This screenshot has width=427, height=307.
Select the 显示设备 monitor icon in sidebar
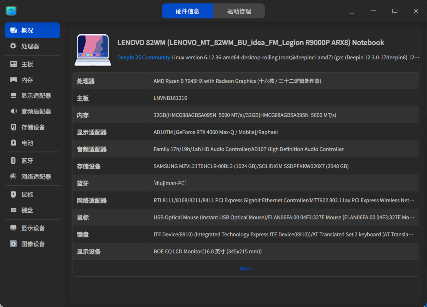13,228
